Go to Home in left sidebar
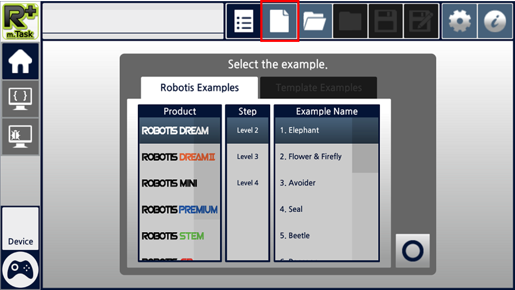515x290 pixels. click(x=20, y=61)
